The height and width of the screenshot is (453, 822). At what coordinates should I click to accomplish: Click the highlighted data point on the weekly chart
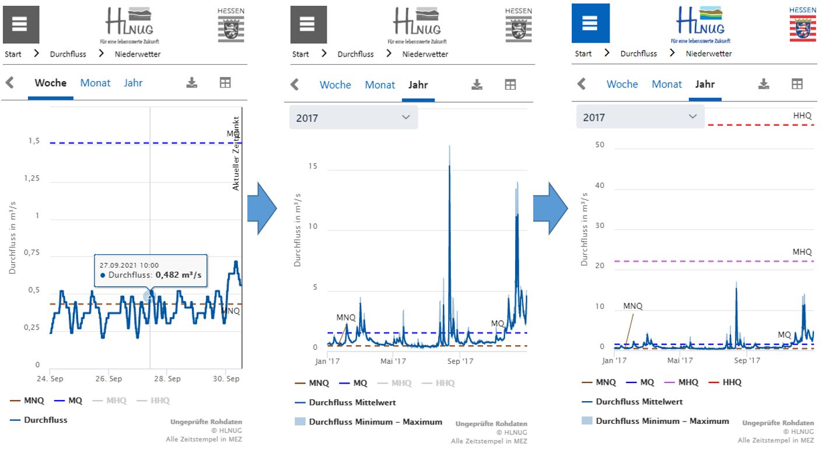[x=150, y=296]
